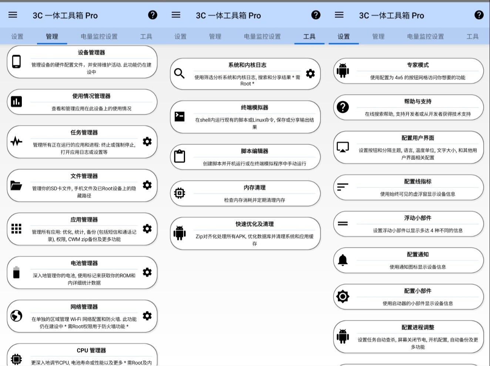Click the Android icon beside 配置进程调整

(x=343, y=336)
